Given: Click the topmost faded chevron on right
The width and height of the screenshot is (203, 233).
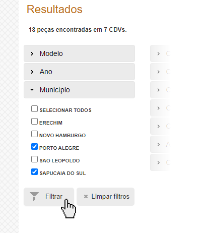Looking at the screenshot, I should pyautogui.click(x=158, y=53).
